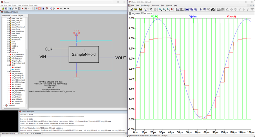Click V(vin) trace label
255x137 pixels.
tap(193, 16)
